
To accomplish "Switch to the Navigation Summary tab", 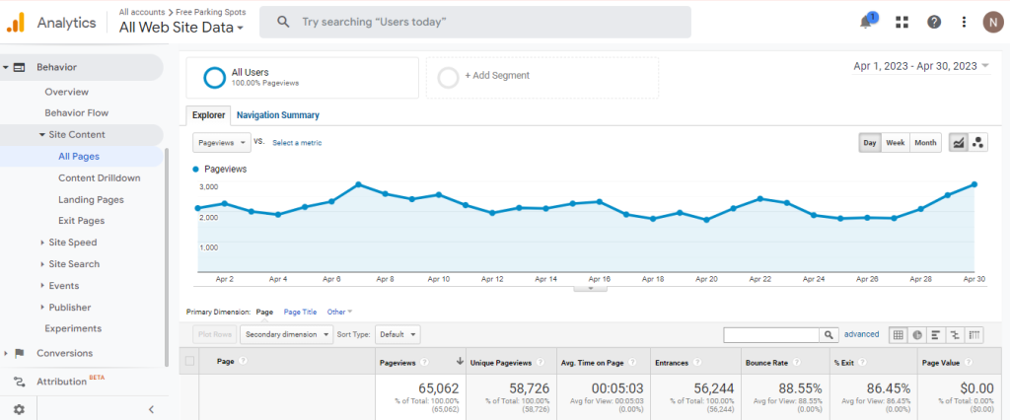I will pyautogui.click(x=277, y=115).
